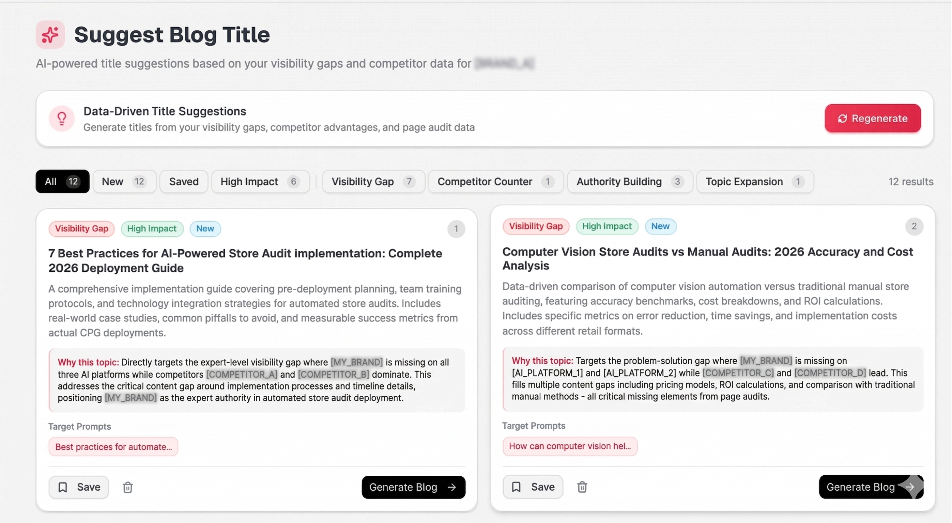Image resolution: width=952 pixels, height=523 pixels.
Task: Select the All filter tab
Action: (x=62, y=181)
